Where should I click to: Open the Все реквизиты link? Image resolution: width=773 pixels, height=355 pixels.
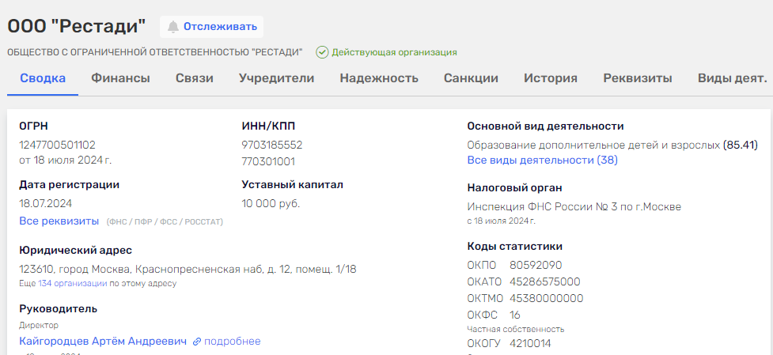click(59, 221)
